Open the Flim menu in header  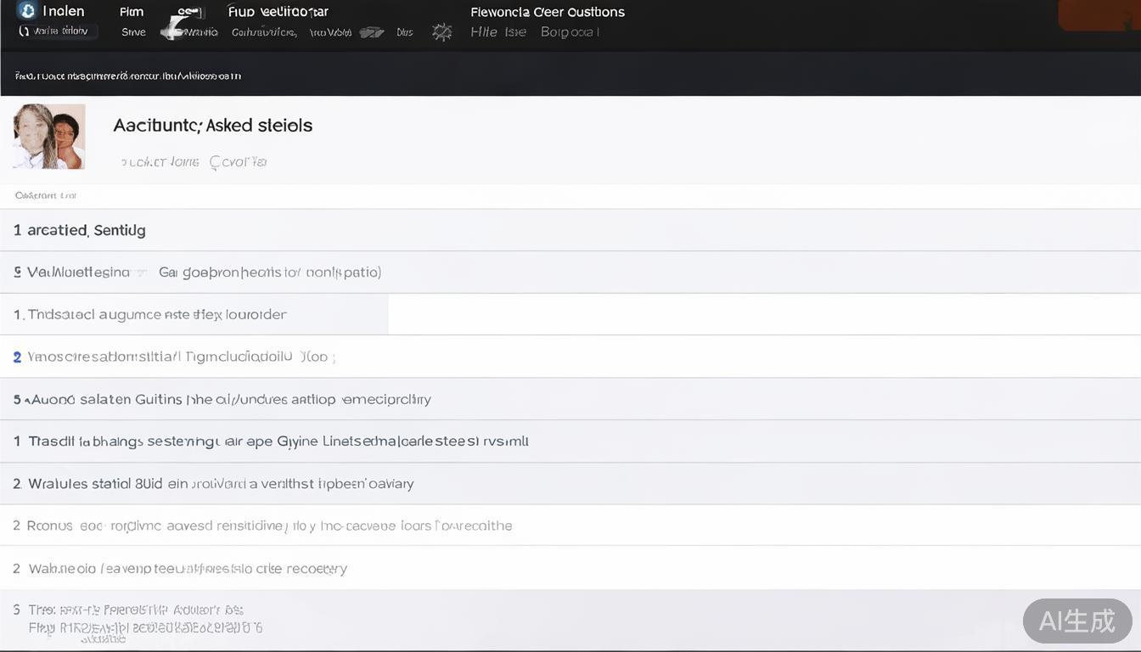pyautogui.click(x=132, y=12)
